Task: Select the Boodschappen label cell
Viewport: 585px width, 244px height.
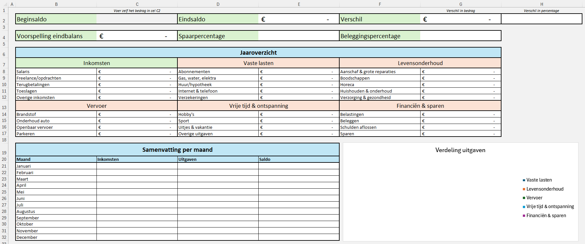Action: tap(379, 78)
